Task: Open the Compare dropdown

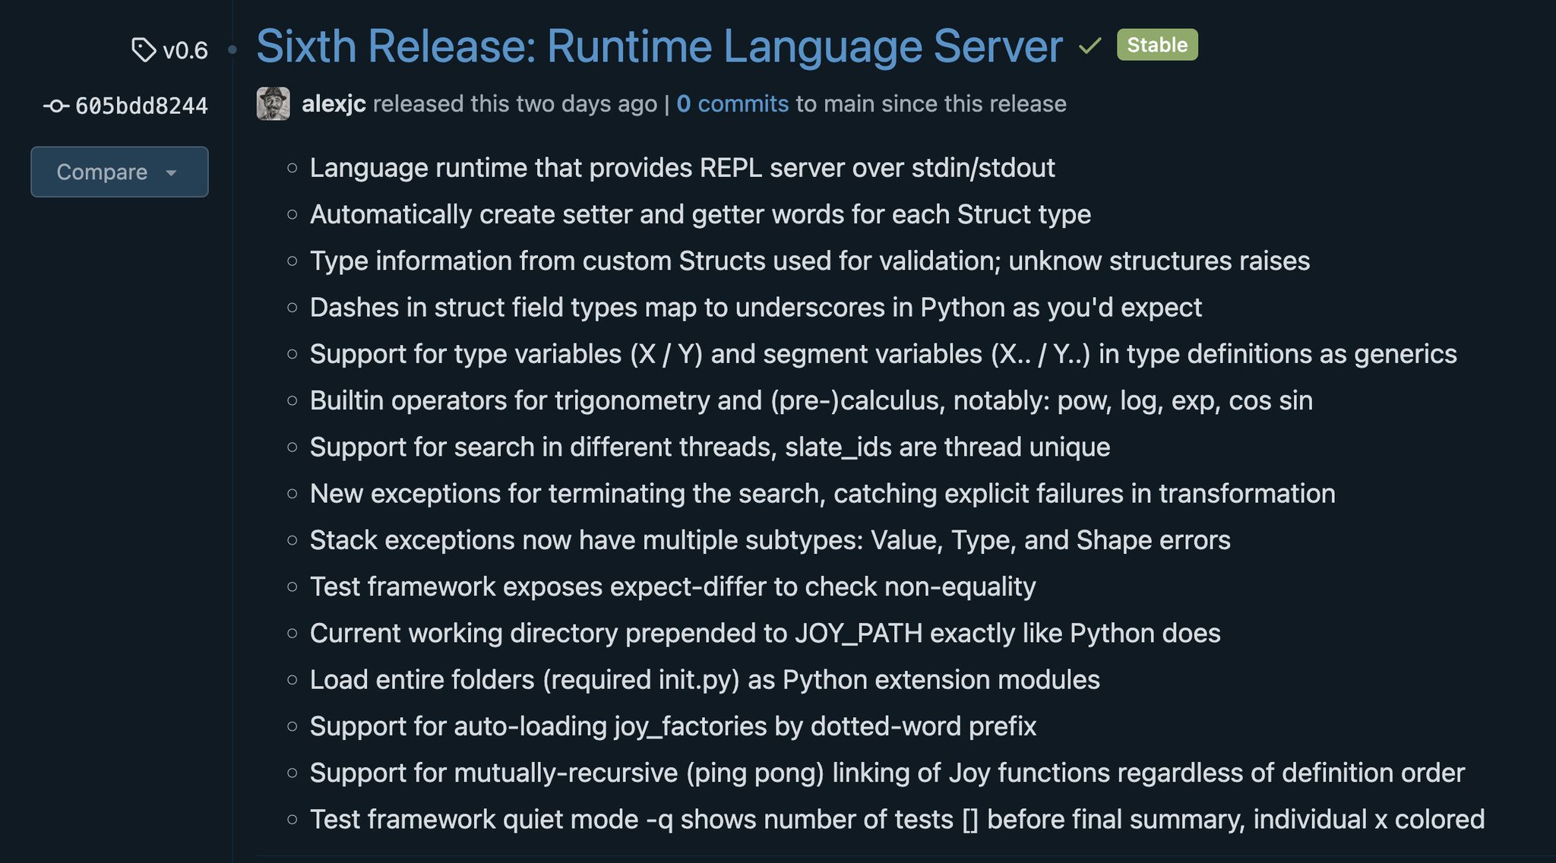Action: [x=119, y=172]
